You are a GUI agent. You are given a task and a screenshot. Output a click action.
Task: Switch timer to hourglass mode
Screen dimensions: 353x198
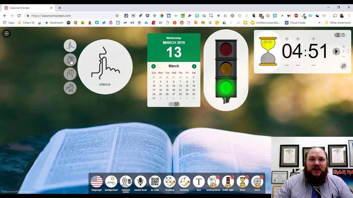pos(338,35)
